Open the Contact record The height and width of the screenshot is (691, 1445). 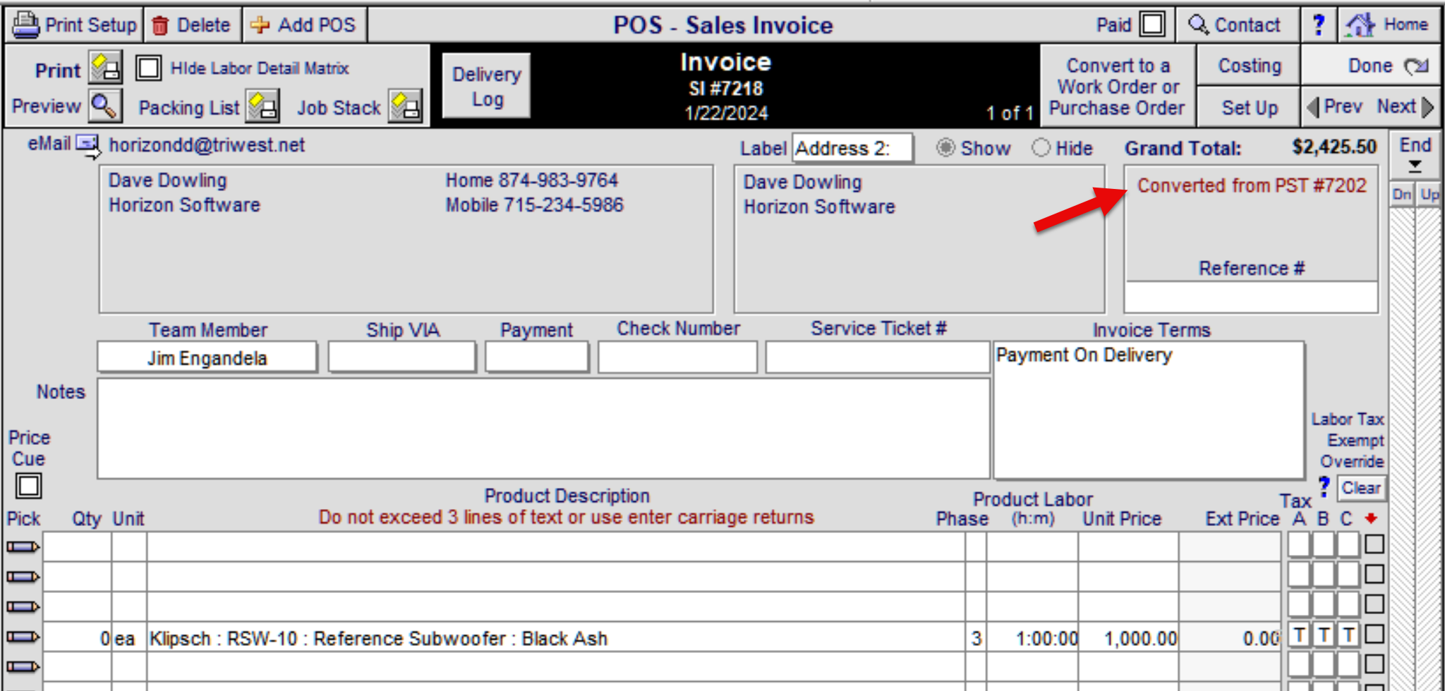click(1236, 25)
